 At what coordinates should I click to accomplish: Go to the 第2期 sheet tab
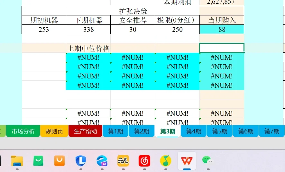pos(142,131)
